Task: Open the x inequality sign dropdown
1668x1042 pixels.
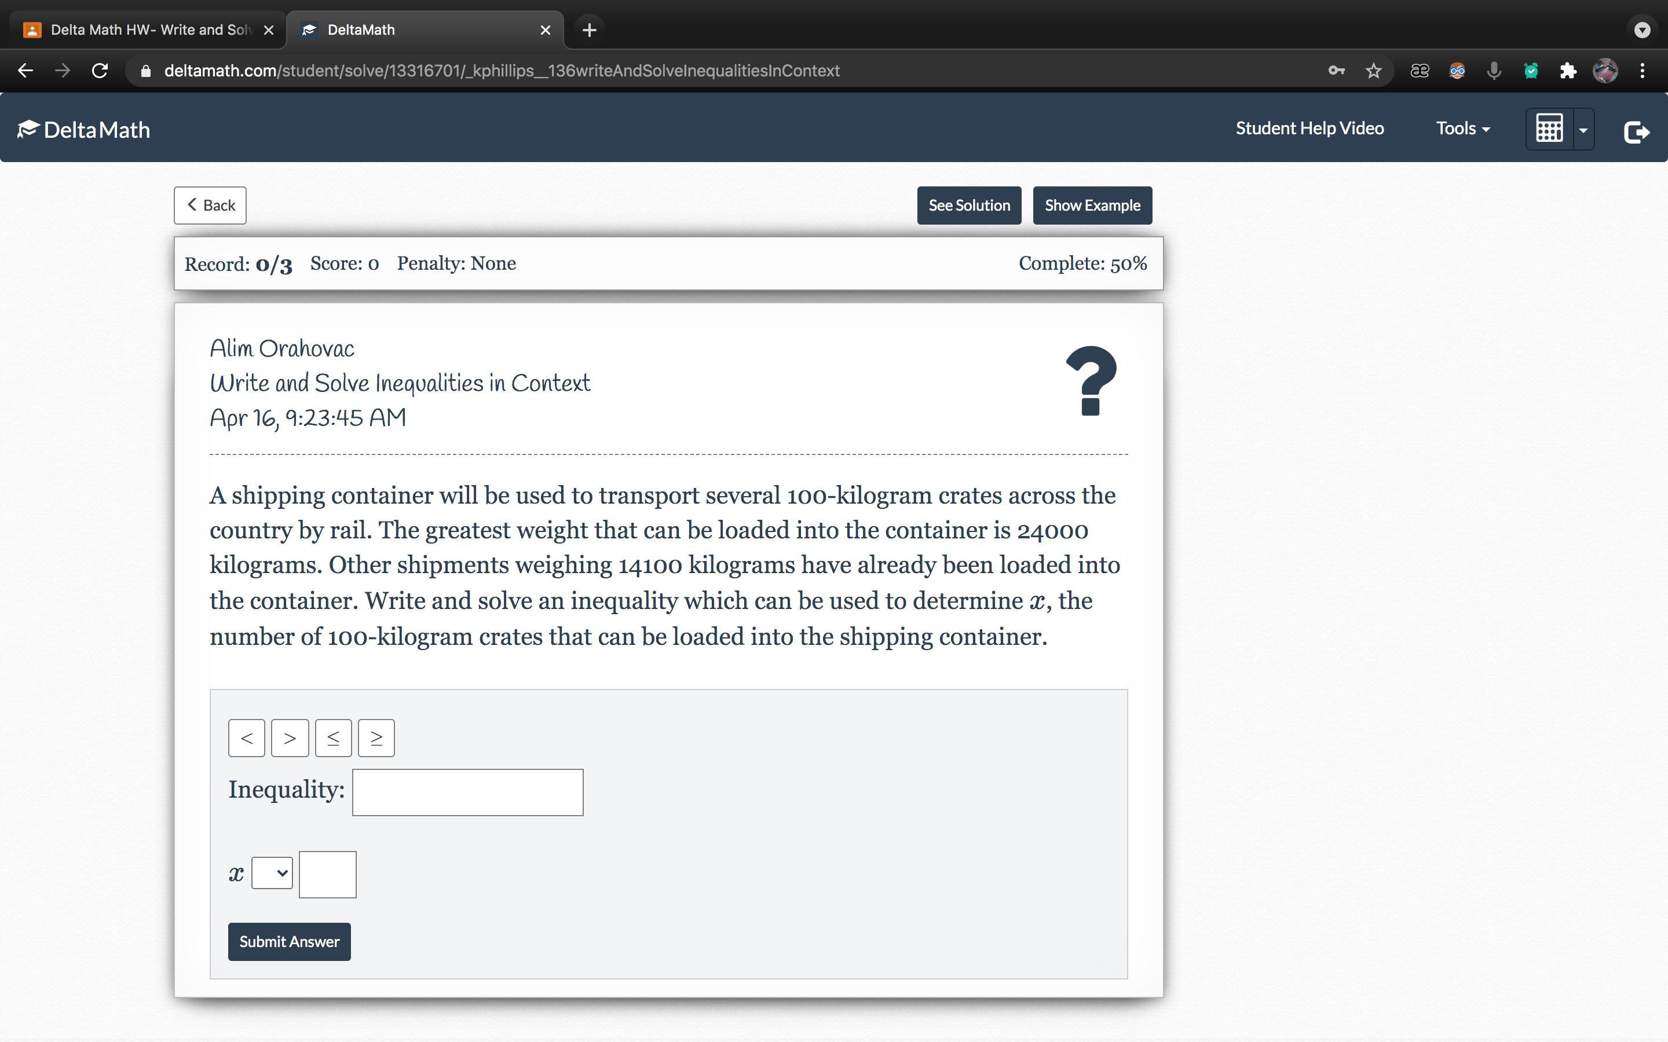Action: click(x=272, y=873)
